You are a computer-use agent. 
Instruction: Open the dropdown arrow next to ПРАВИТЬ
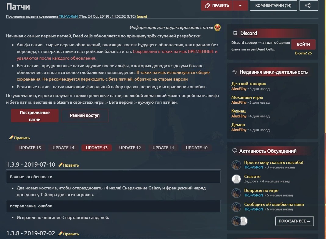pos(240,5)
